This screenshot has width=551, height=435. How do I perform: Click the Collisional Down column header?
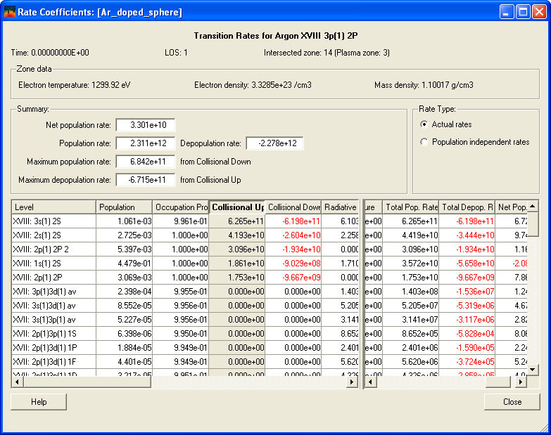293,207
